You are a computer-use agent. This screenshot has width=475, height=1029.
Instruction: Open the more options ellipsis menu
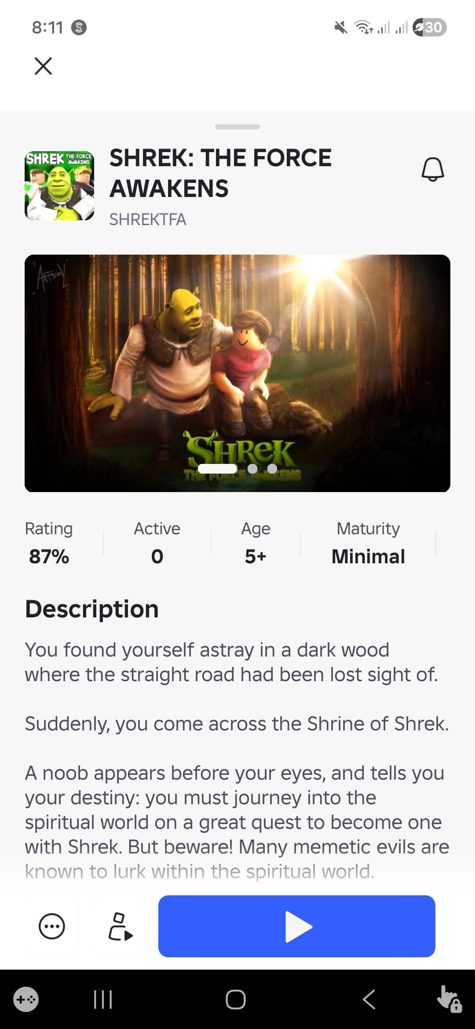52,926
